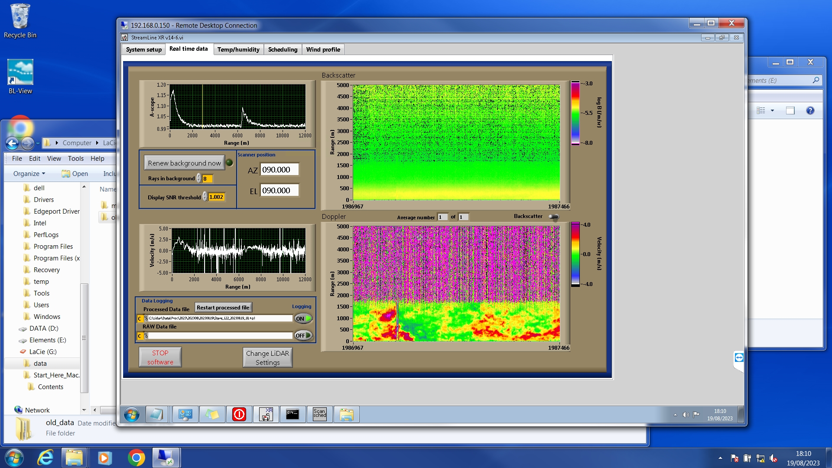This screenshot has width=832, height=468.
Task: Click the red power taskbar icon
Action: tap(239, 414)
